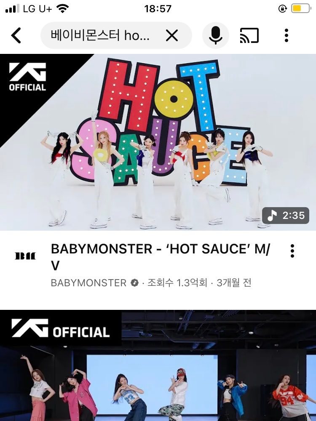
Task: Open the top-right three-dot menu
Action: pyautogui.click(x=287, y=35)
